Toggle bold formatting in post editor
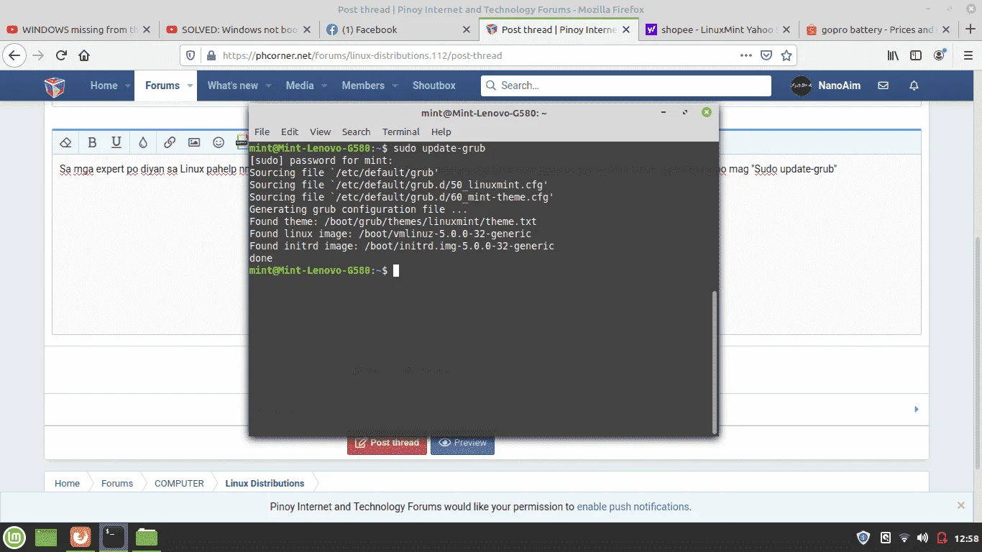Viewport: 982px width, 552px height. click(92, 142)
